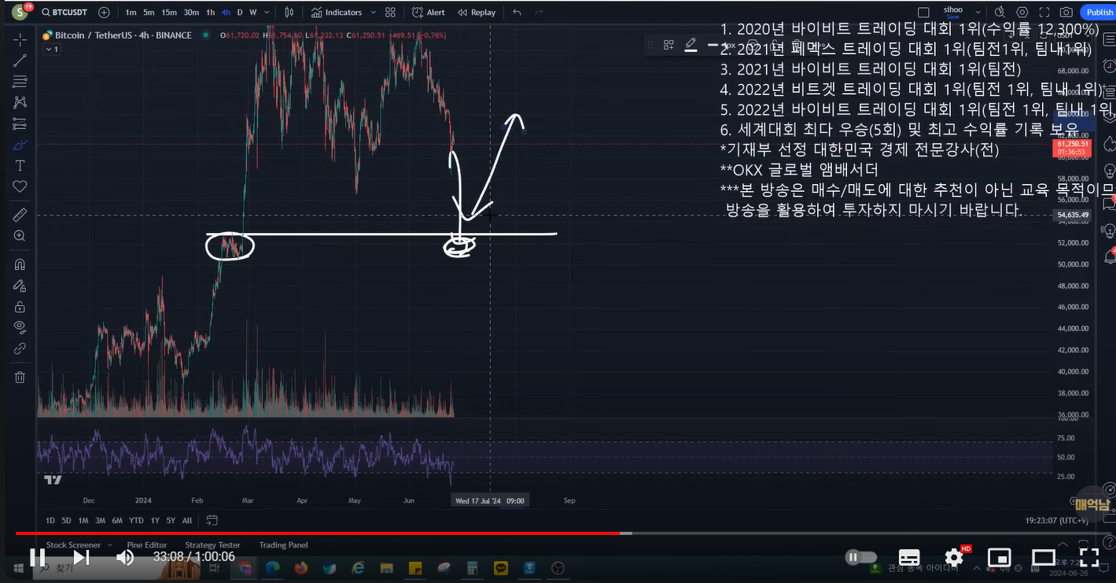Pause the video playback
The width and height of the screenshot is (1116, 583).
(36, 557)
